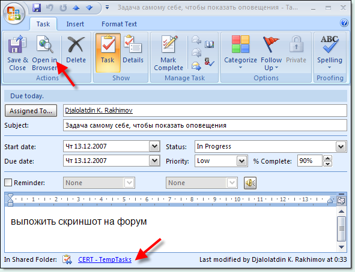The image size is (355, 272).
Task: Click the Office round logo button
Action: pos(14,13)
